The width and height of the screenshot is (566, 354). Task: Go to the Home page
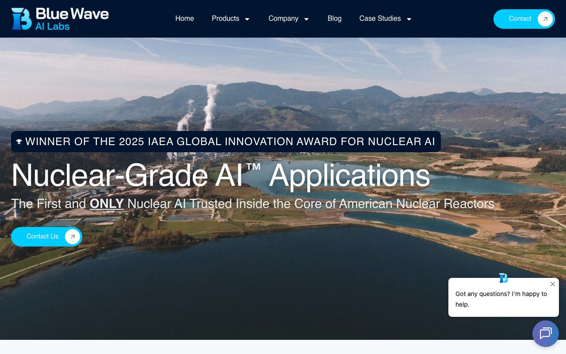coord(184,19)
